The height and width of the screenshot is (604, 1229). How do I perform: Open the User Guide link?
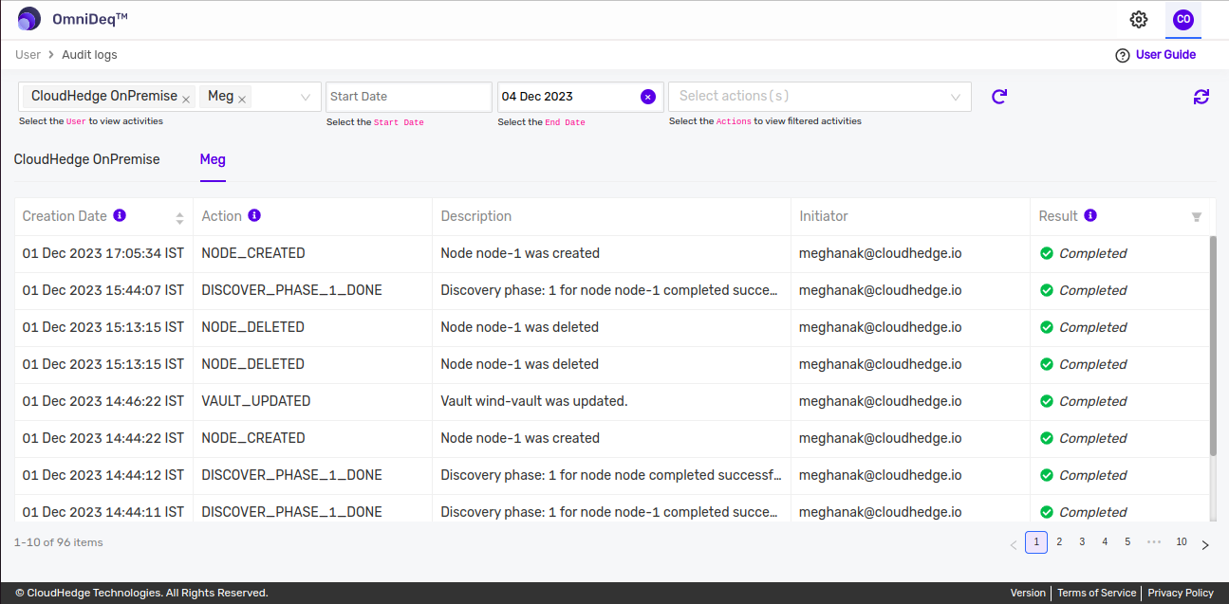point(1165,55)
